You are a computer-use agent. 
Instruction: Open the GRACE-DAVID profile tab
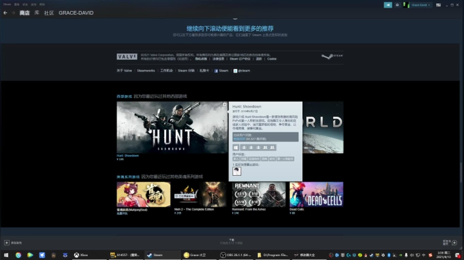tap(76, 13)
